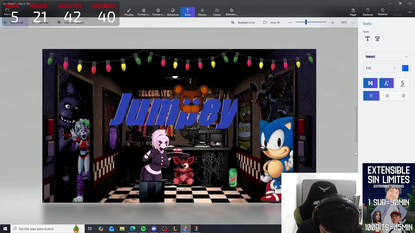The width and height of the screenshot is (415, 233).
Task: Open the 3D shapes (Formas) tool
Action: tap(158, 12)
